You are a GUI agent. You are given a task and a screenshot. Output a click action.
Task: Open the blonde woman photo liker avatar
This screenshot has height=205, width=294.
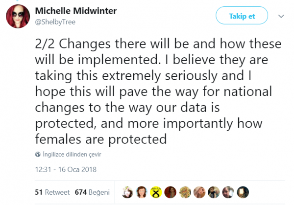pos(199,192)
